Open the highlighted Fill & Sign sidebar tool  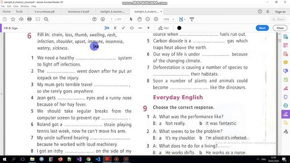pos(285,114)
